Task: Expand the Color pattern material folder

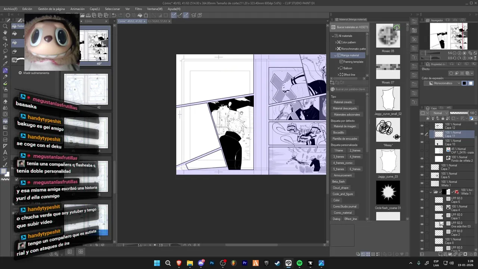Action: pos(336,42)
